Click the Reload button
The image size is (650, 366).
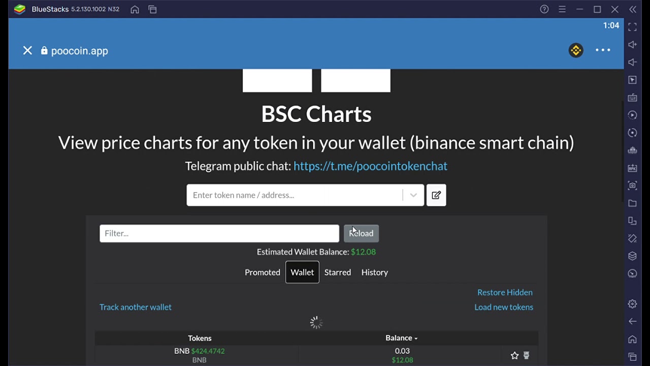pyautogui.click(x=361, y=233)
